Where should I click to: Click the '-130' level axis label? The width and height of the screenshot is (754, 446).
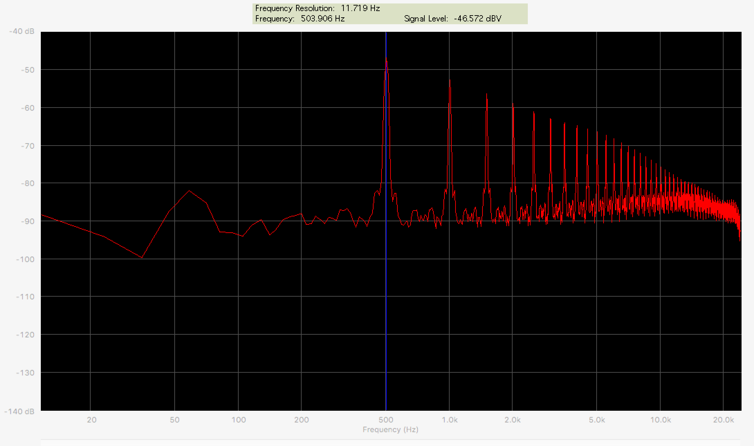25,373
